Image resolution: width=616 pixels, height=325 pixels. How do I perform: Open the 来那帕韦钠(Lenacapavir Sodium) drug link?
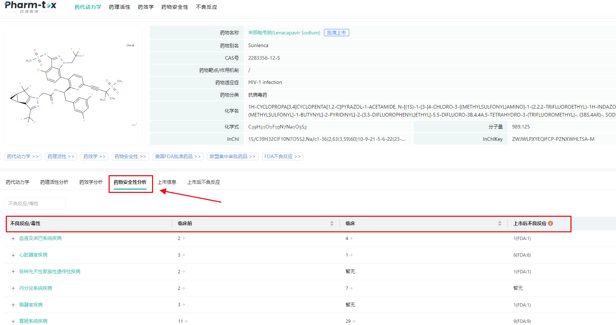284,33
